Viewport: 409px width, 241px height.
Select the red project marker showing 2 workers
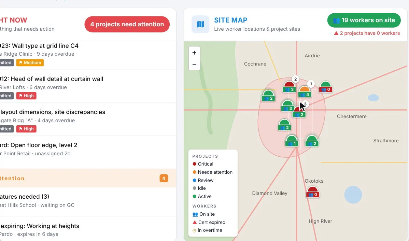pos(299,112)
